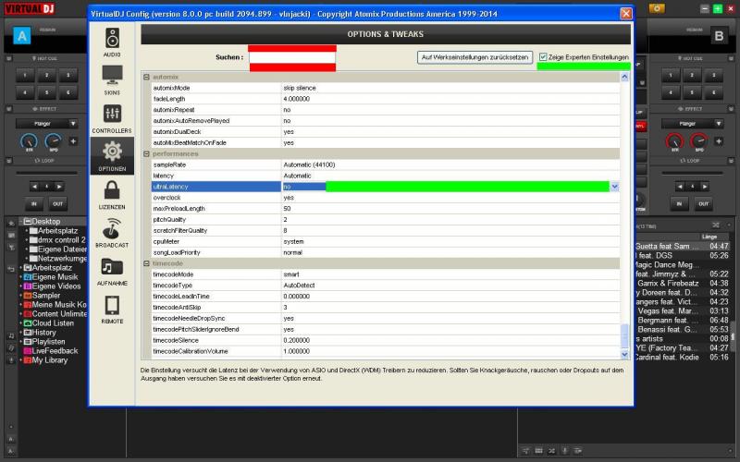This screenshot has height=462, width=740.
Task: Collapse the timecode category
Action: coord(146,263)
